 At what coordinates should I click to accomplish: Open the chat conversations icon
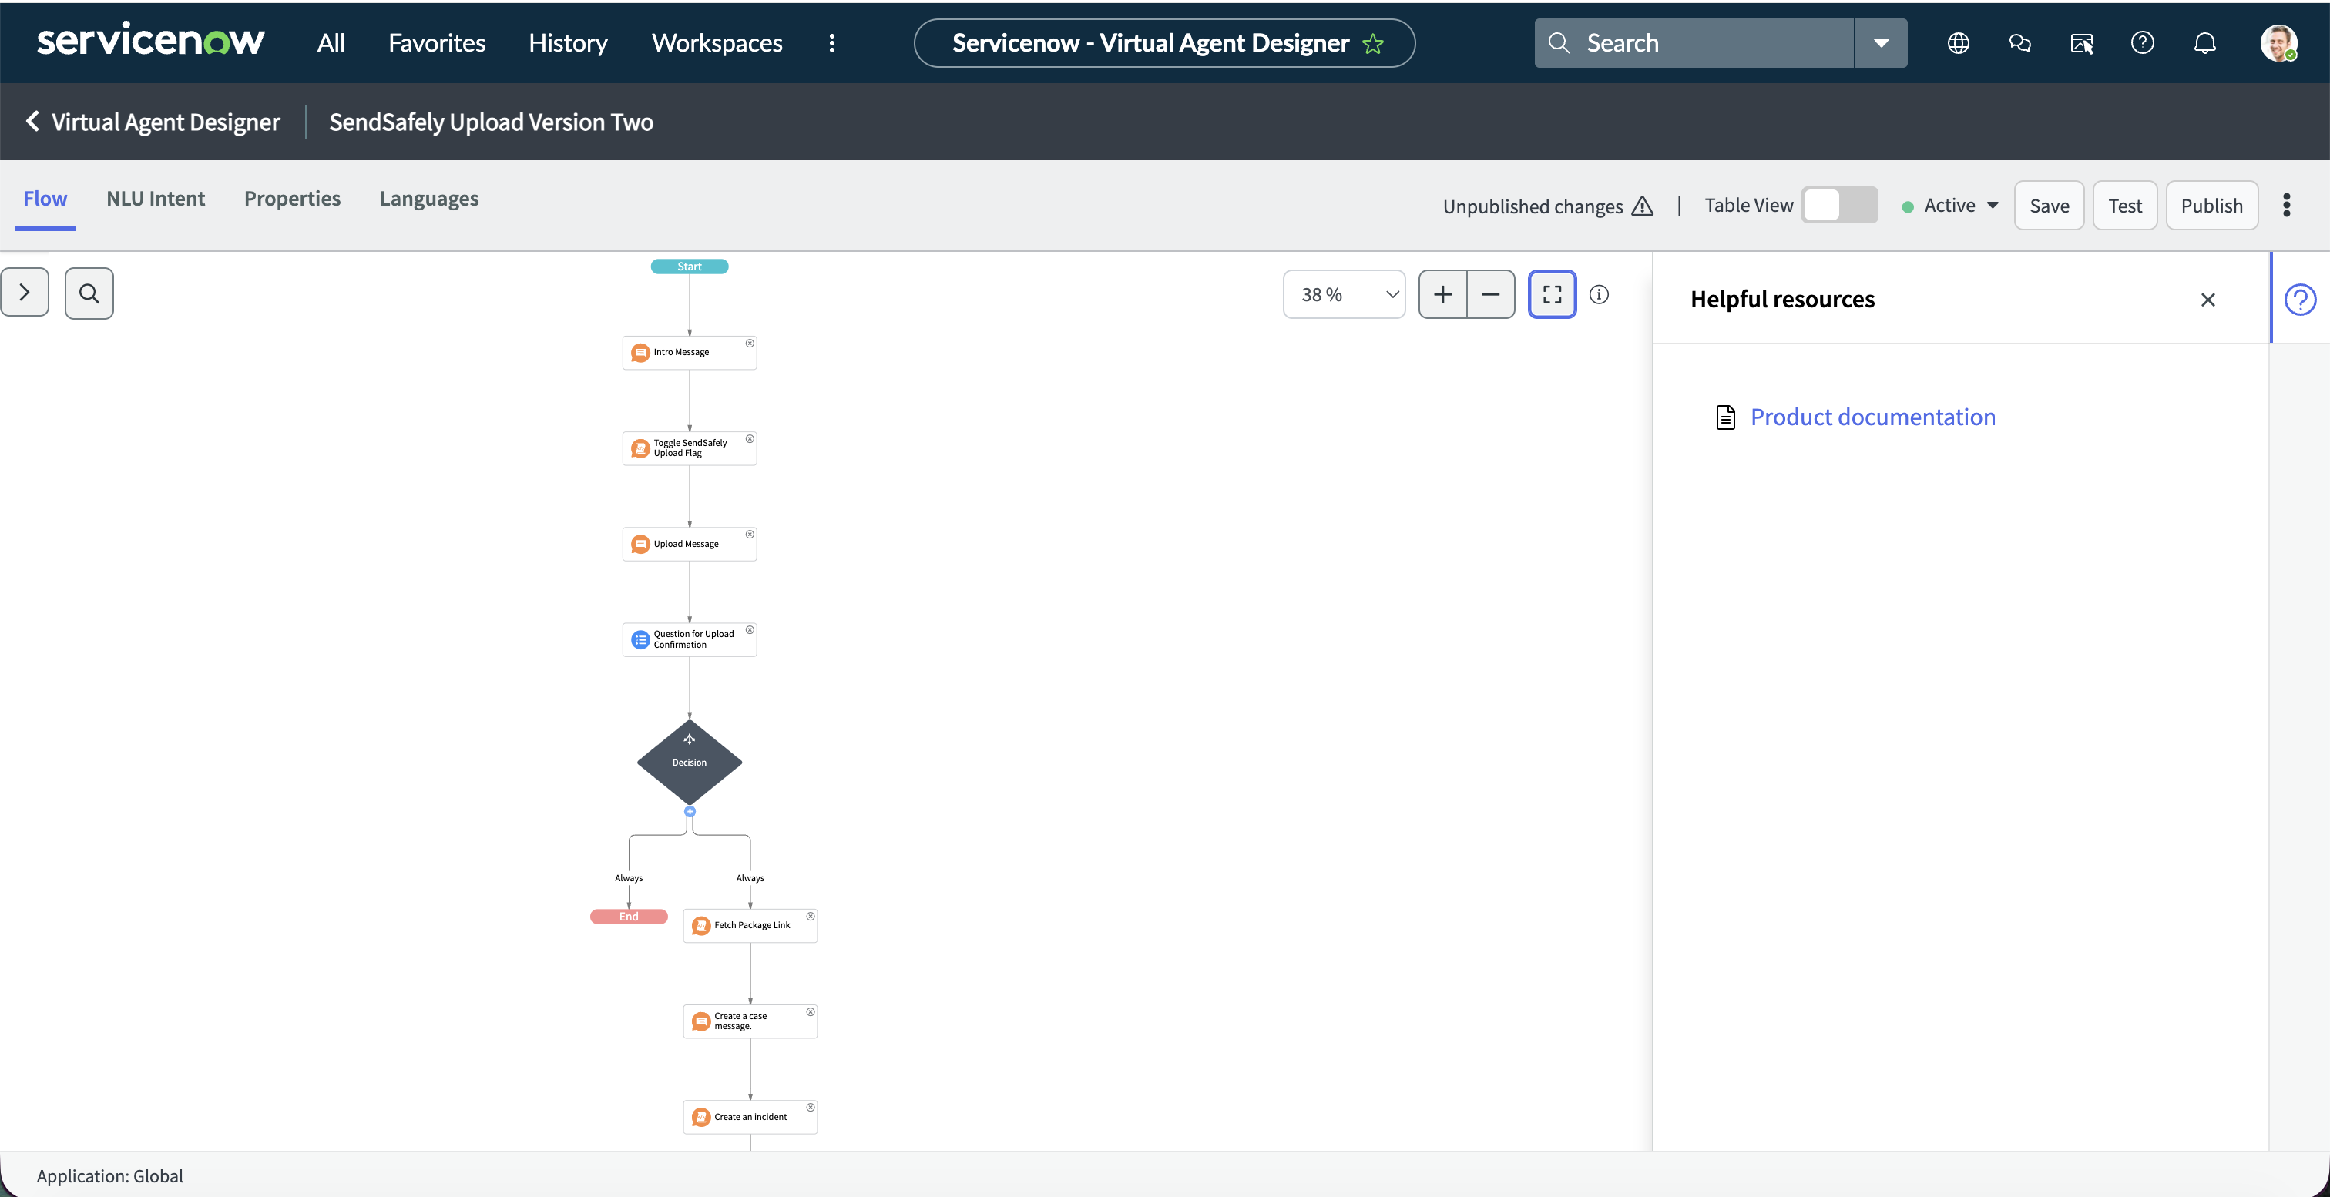2019,42
